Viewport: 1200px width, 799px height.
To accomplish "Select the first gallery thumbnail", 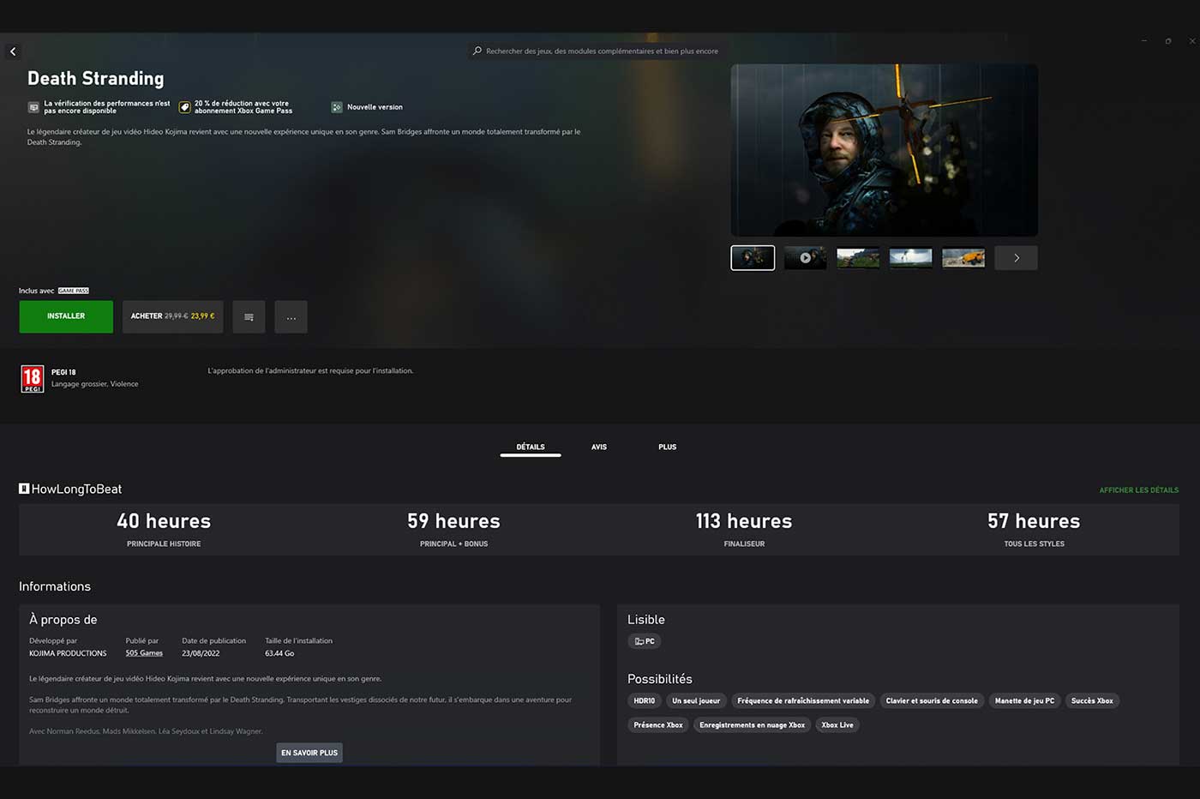I will 753,257.
